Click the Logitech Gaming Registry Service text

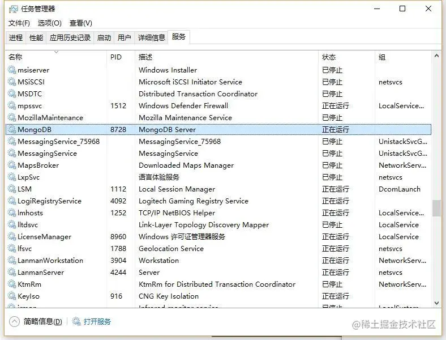[194, 201]
